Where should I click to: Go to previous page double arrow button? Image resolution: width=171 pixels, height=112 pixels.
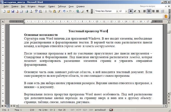169,97
